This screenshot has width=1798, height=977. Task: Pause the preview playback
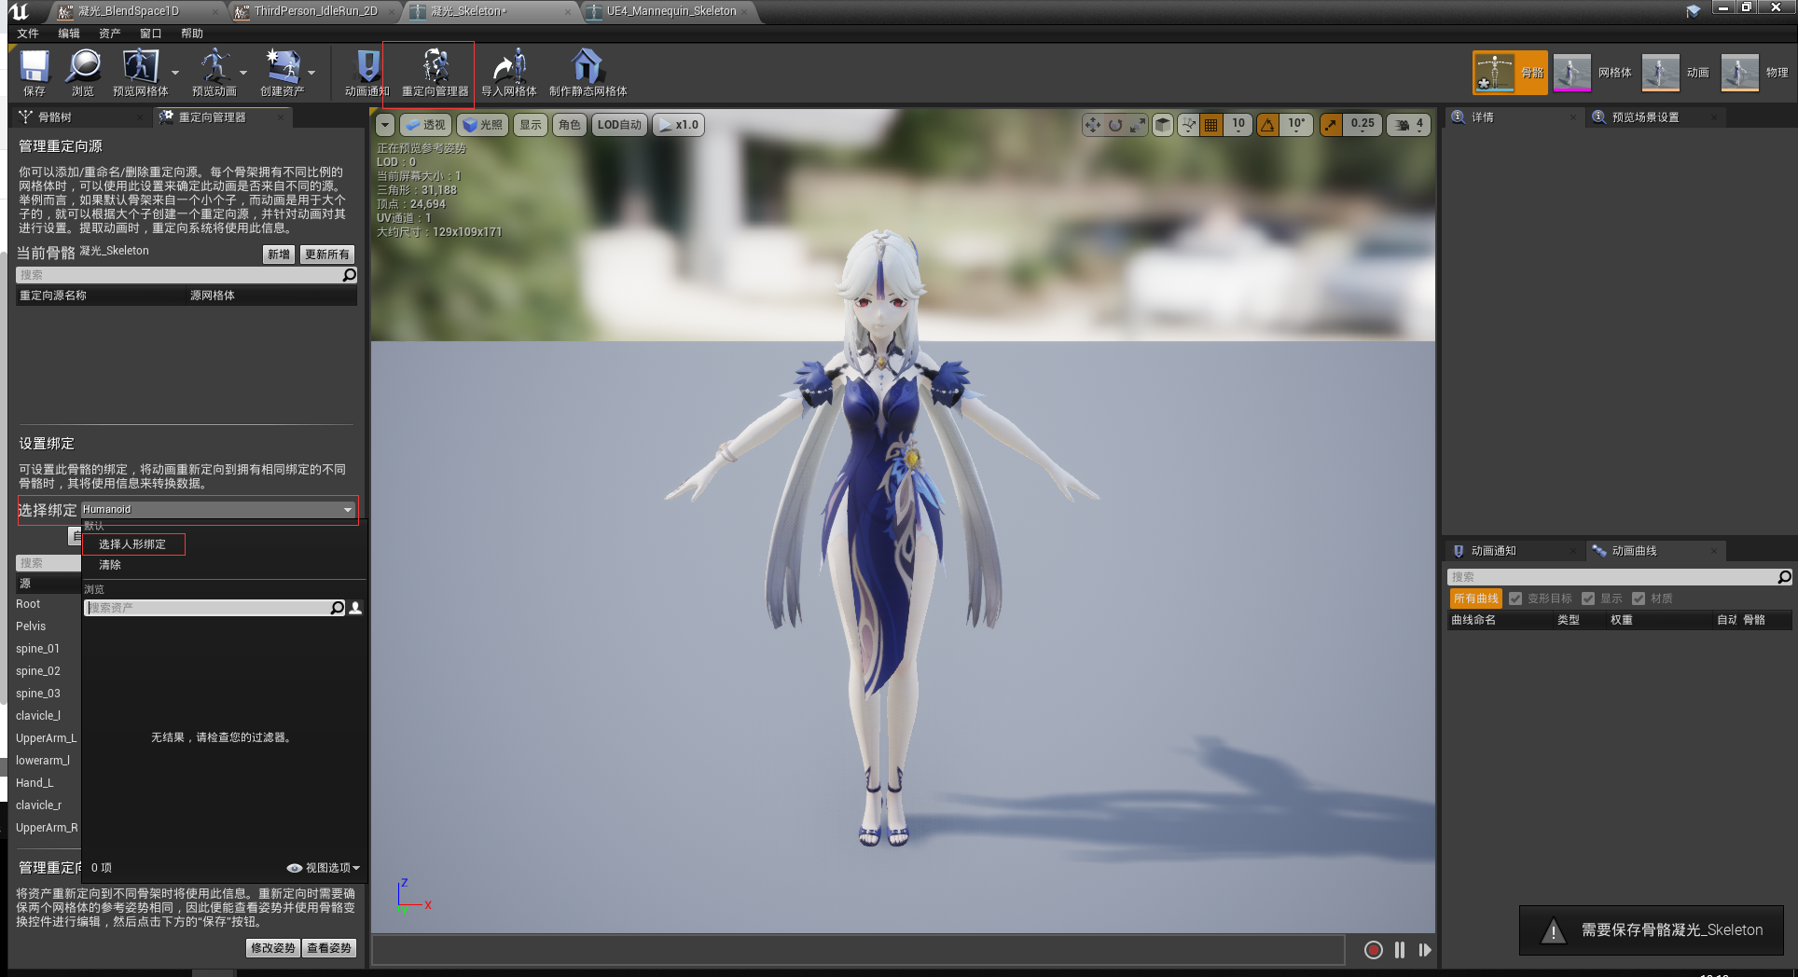click(x=1400, y=950)
